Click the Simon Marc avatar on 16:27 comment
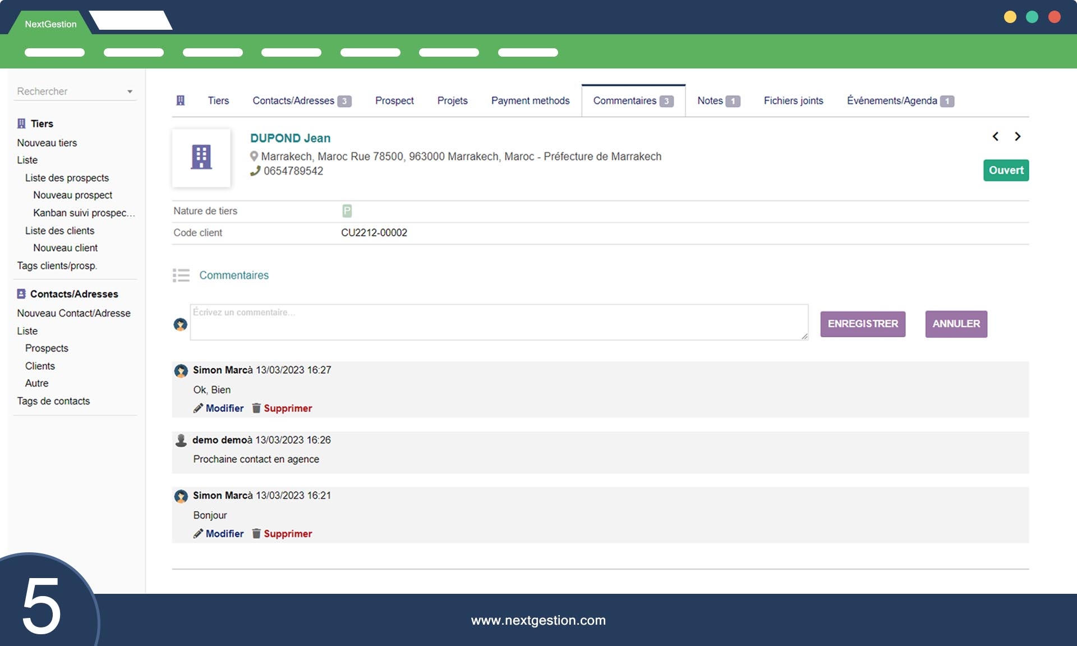The height and width of the screenshot is (646, 1077). click(x=181, y=370)
